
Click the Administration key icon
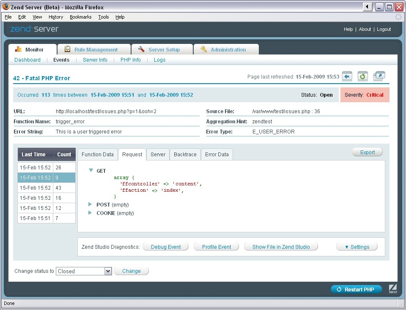(204, 49)
